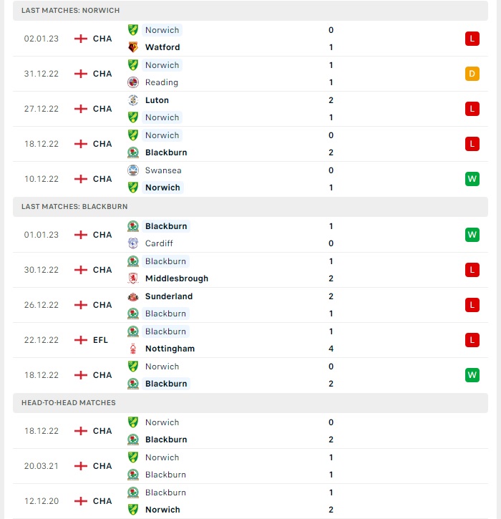Open the 22.12.22 EFL Blackburn vs Nottingham match
The width and height of the screenshot is (501, 519).
pyautogui.click(x=250, y=340)
